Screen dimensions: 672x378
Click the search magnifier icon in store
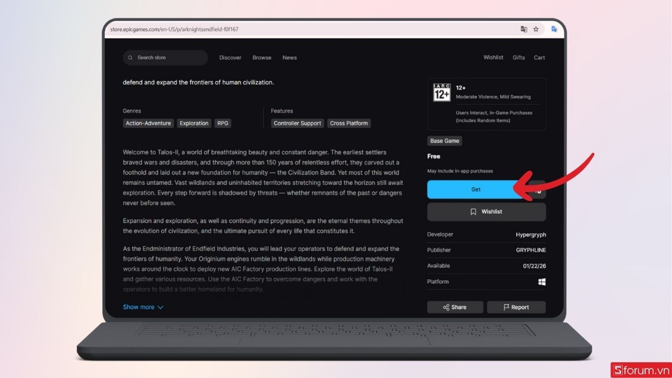(x=130, y=58)
